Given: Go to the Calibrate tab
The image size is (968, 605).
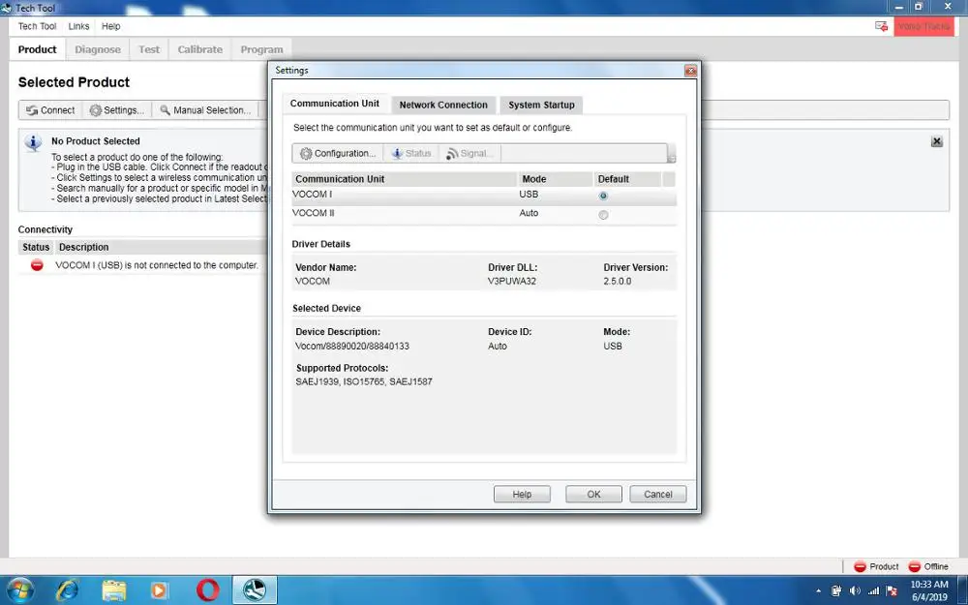Looking at the screenshot, I should coord(200,49).
